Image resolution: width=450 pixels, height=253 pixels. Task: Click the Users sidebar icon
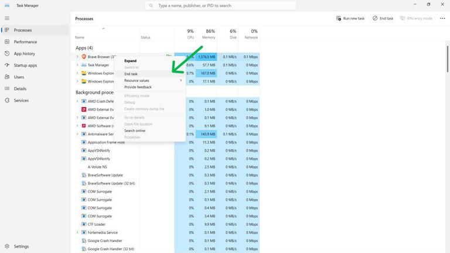(x=7, y=77)
